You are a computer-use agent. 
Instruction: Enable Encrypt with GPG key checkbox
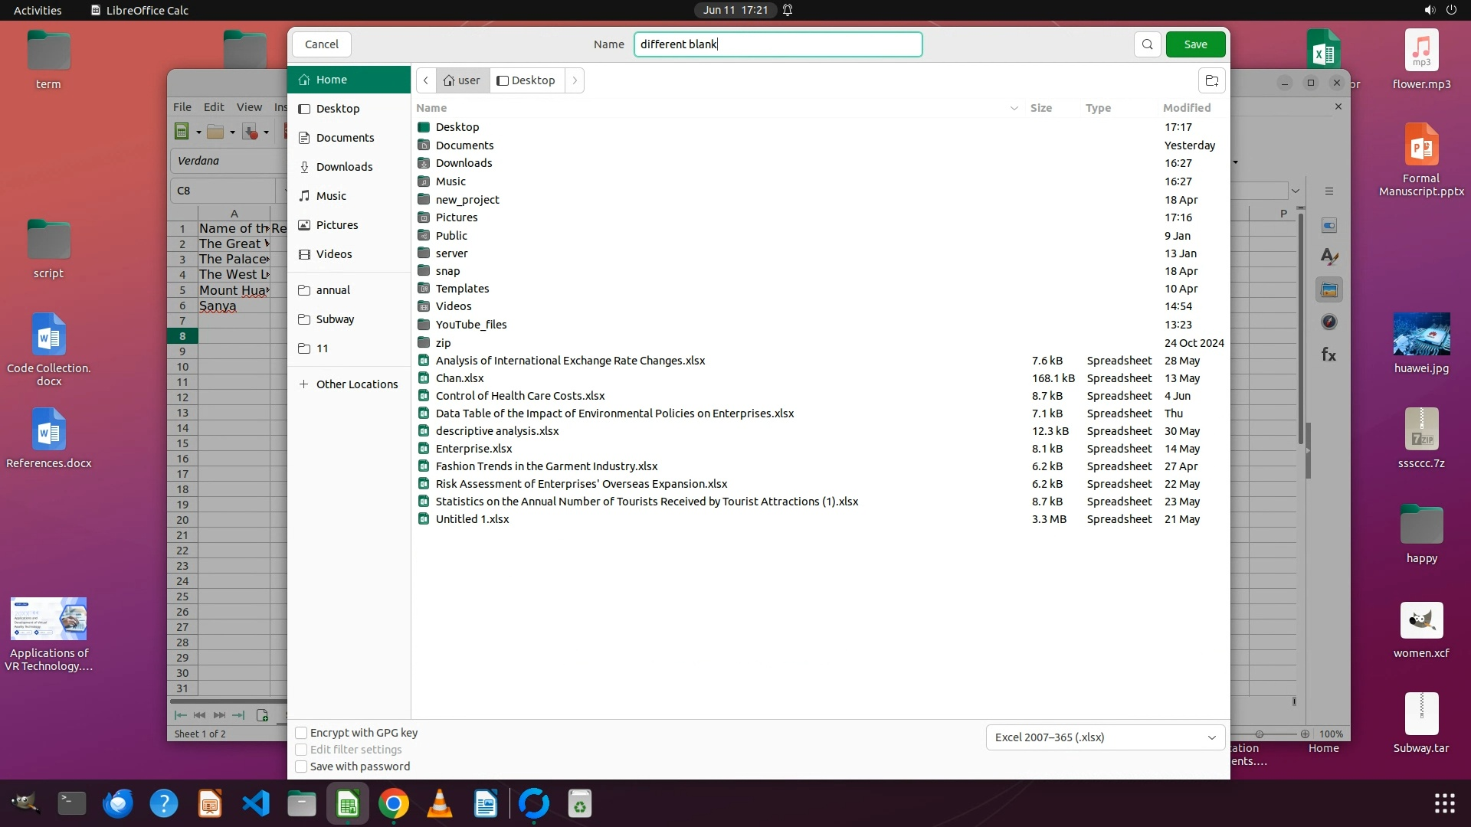(301, 733)
